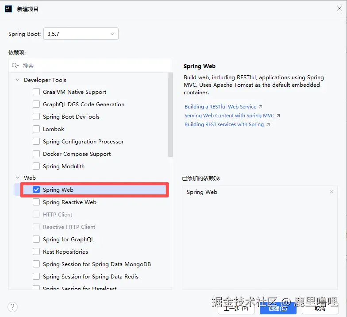The image size is (347, 317).
Task: Remove Spring Web from added dependencies
Action: [x=331, y=192]
